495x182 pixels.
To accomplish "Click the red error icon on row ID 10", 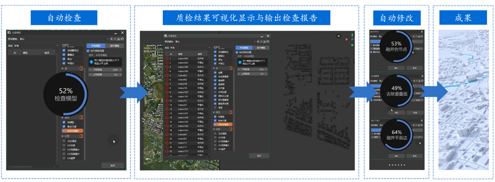I will [167, 96].
